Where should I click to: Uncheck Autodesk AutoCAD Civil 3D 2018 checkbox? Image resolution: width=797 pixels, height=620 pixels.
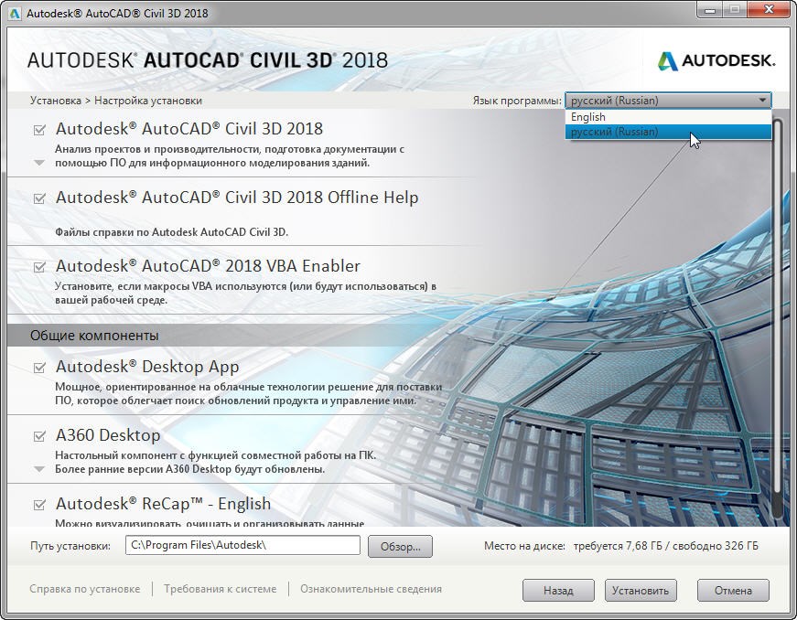click(x=39, y=131)
